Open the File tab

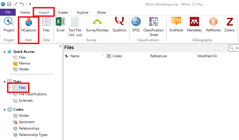8,12
